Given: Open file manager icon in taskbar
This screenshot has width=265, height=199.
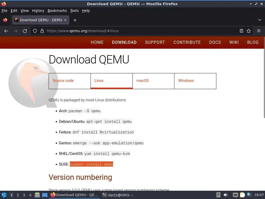Looking at the screenshot, I should tap(37, 195).
